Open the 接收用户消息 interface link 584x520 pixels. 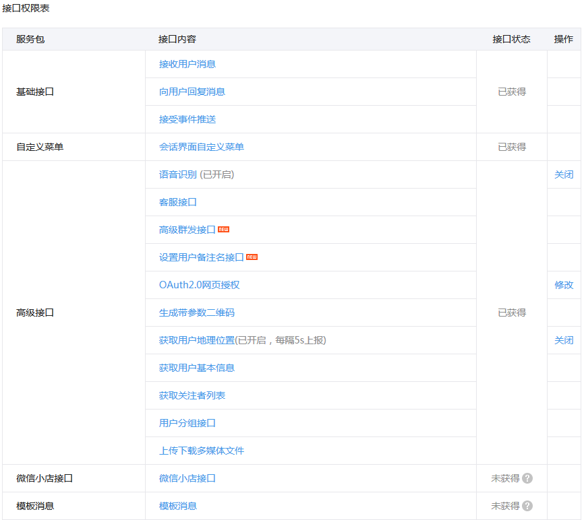coord(187,64)
